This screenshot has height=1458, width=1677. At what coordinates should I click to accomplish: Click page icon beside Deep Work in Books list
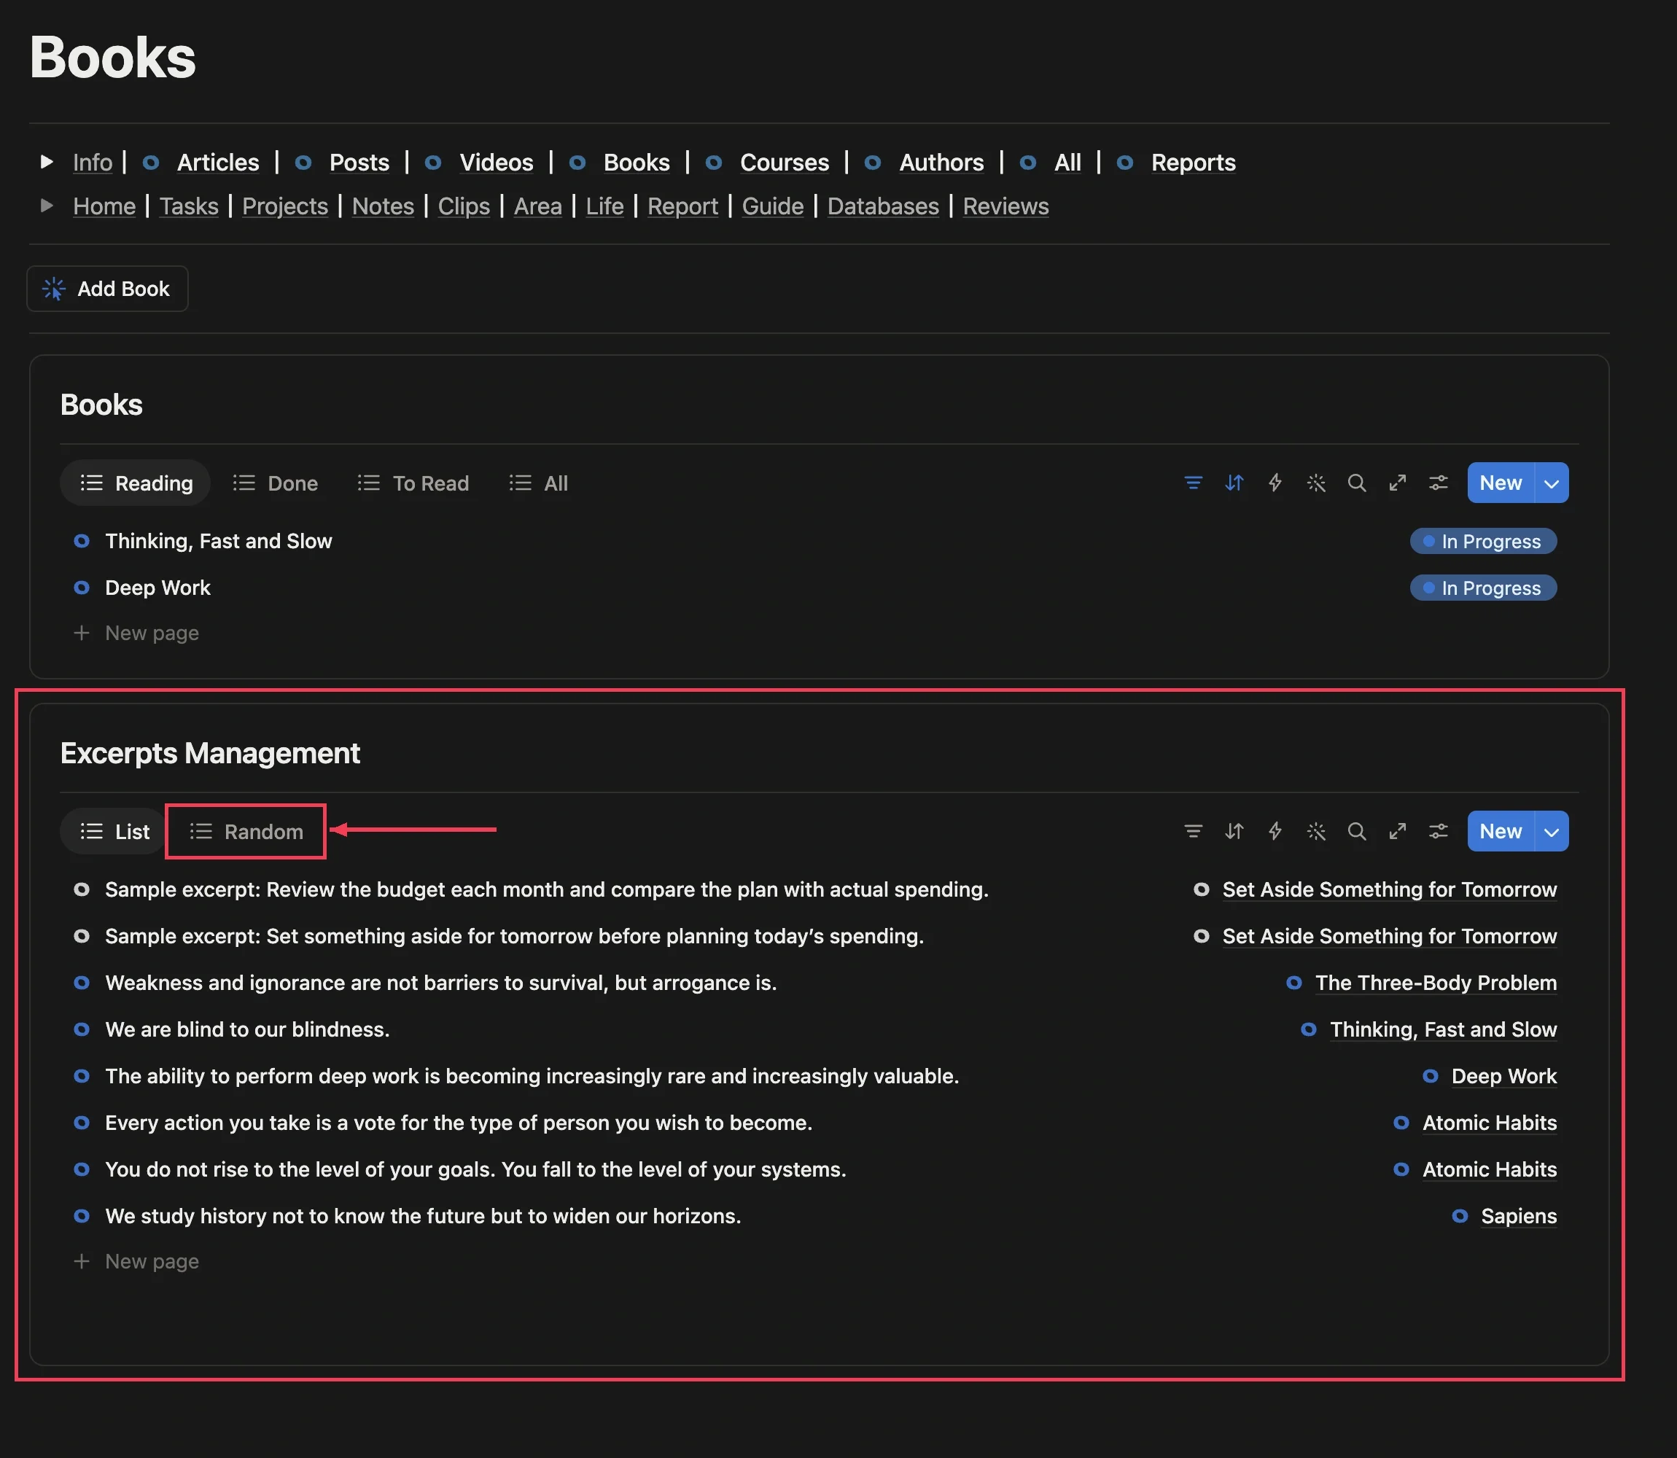pyautogui.click(x=82, y=588)
